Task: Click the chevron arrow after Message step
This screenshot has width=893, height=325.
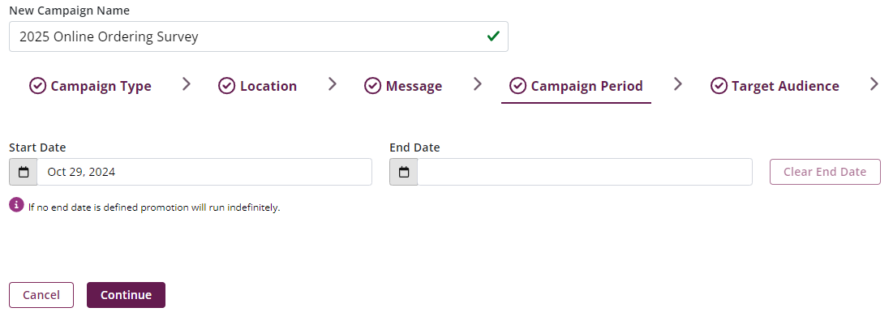Action: coord(477,83)
